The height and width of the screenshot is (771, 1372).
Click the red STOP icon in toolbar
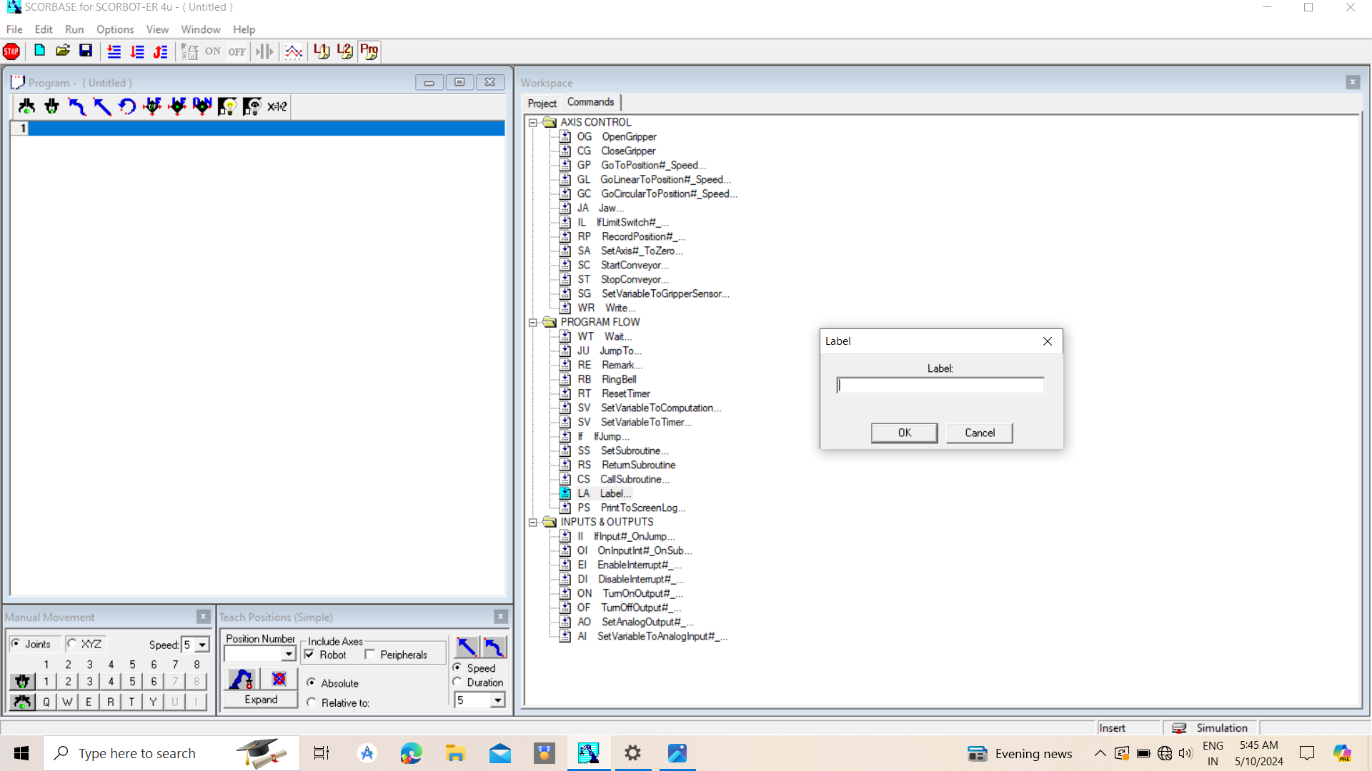click(x=11, y=51)
